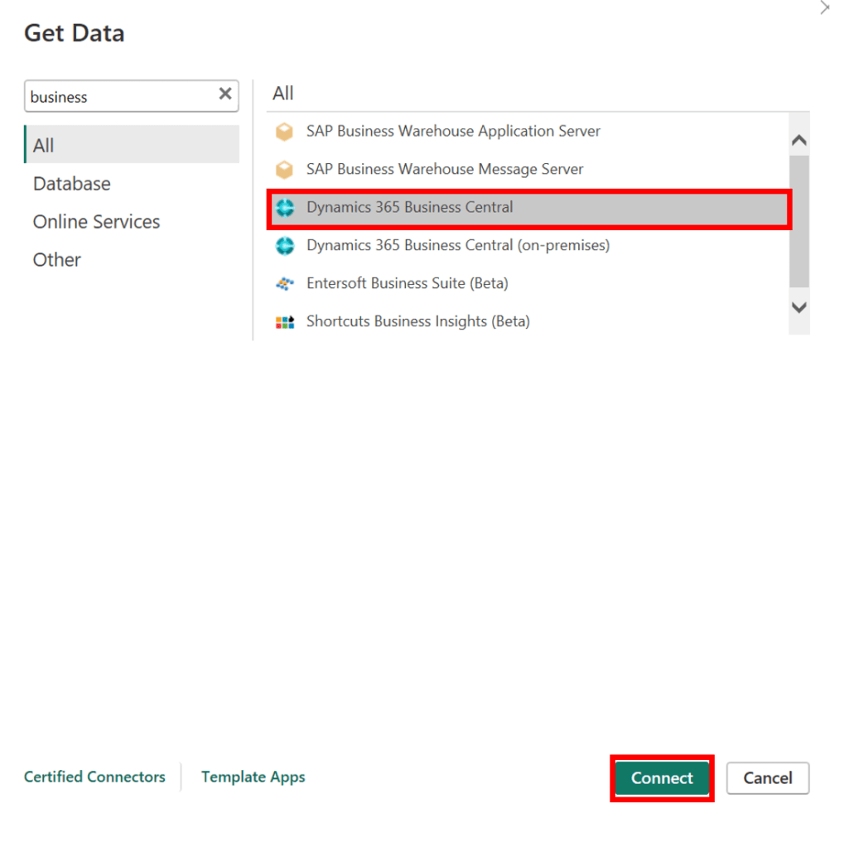Viewport: 844px width, 847px height.
Task: Click the scroll up arrow in the connector list
Action: pos(798,141)
